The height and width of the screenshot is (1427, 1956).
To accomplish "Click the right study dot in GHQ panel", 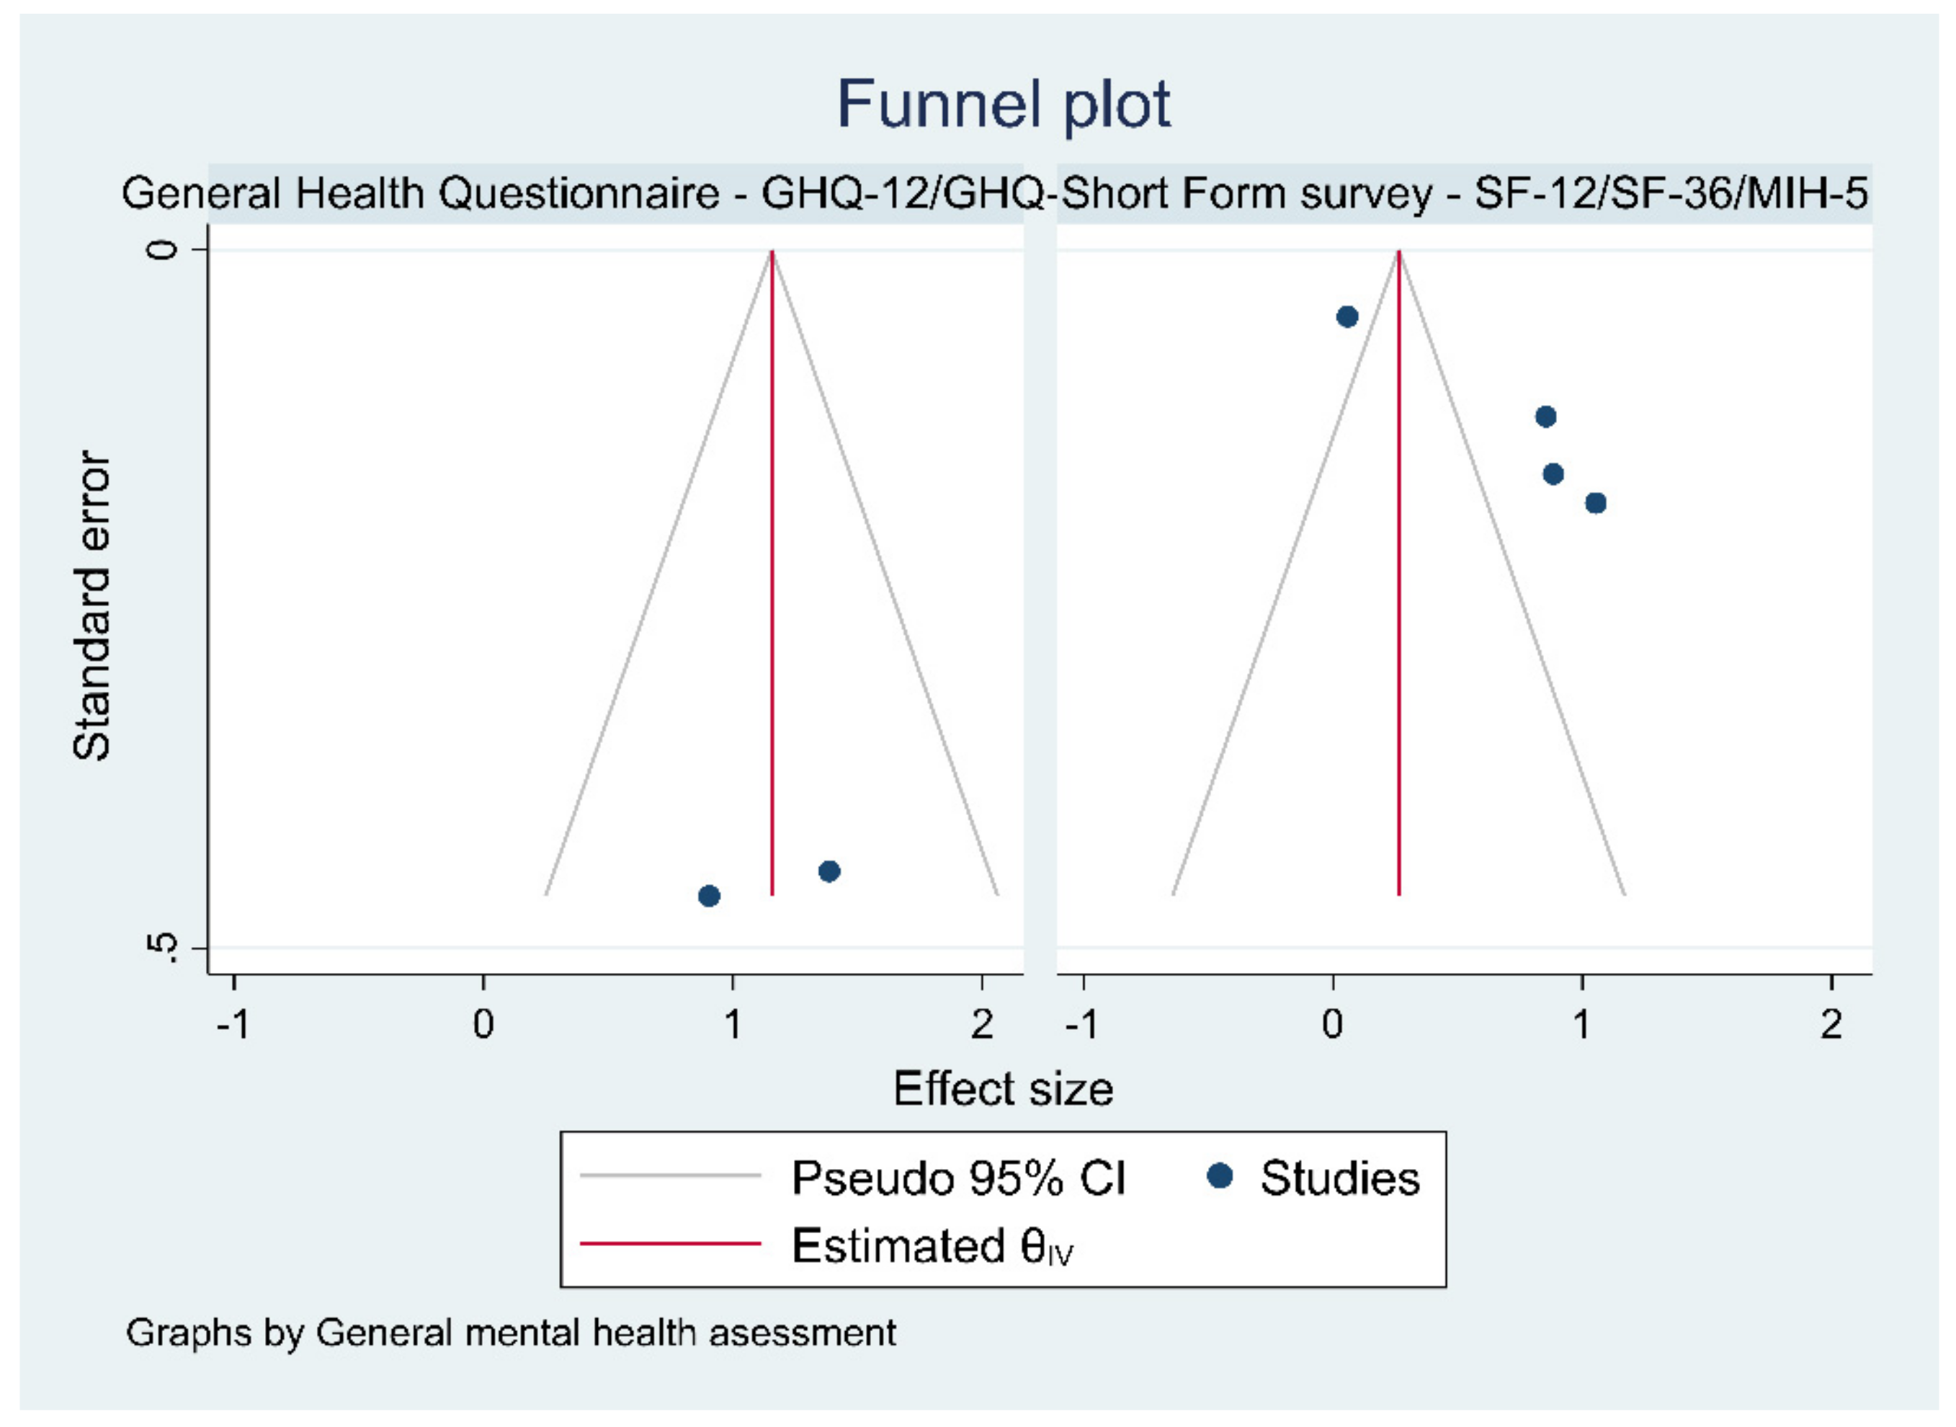I will (x=829, y=871).
